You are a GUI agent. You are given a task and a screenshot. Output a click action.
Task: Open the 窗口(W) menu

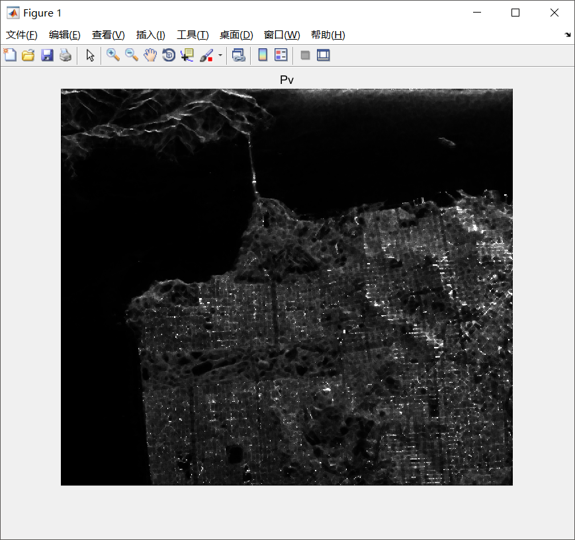point(282,35)
